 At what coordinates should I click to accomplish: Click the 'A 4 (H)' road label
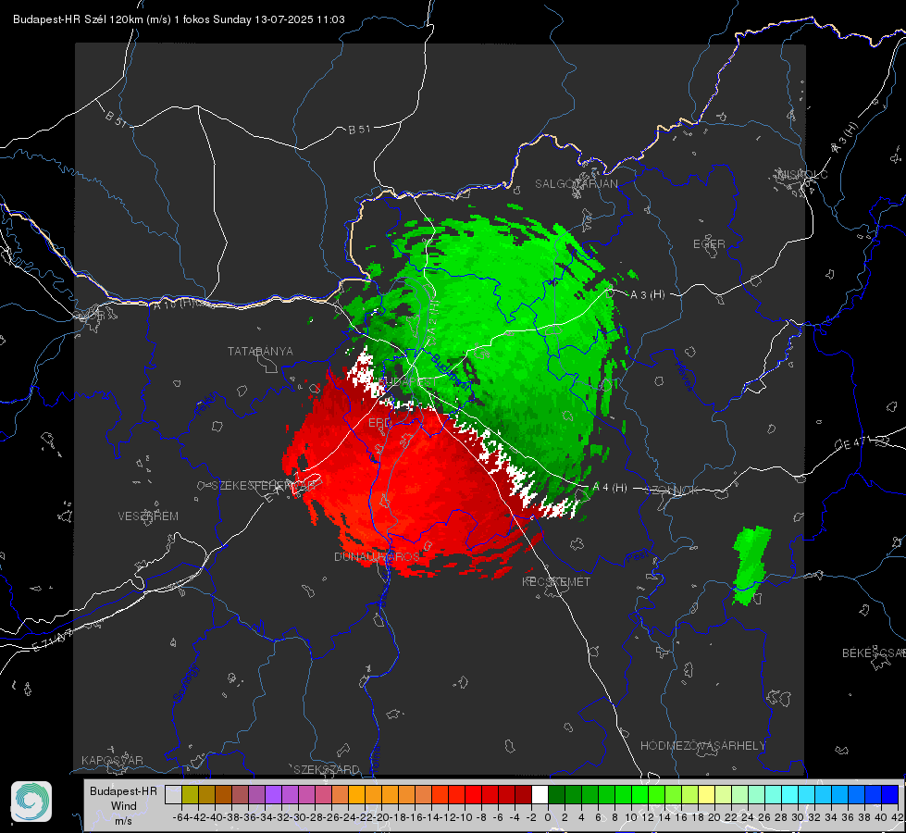tap(610, 488)
